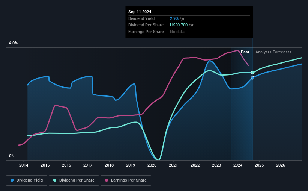308x191 pixels.
Task: Toggle the Dividend Yield legend button
Action: (x=27, y=180)
